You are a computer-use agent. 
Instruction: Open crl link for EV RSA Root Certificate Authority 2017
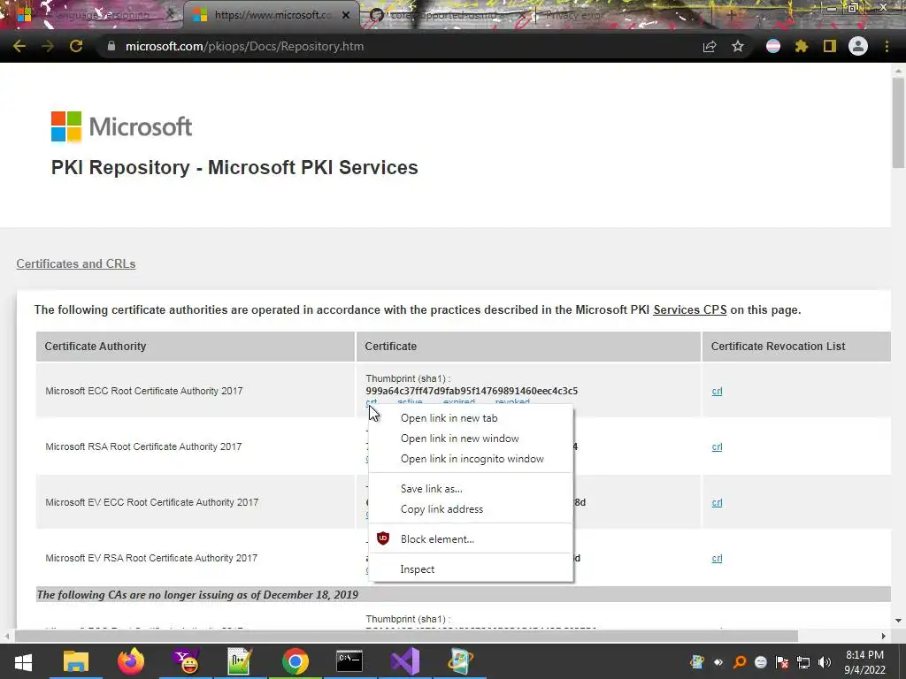tap(717, 559)
